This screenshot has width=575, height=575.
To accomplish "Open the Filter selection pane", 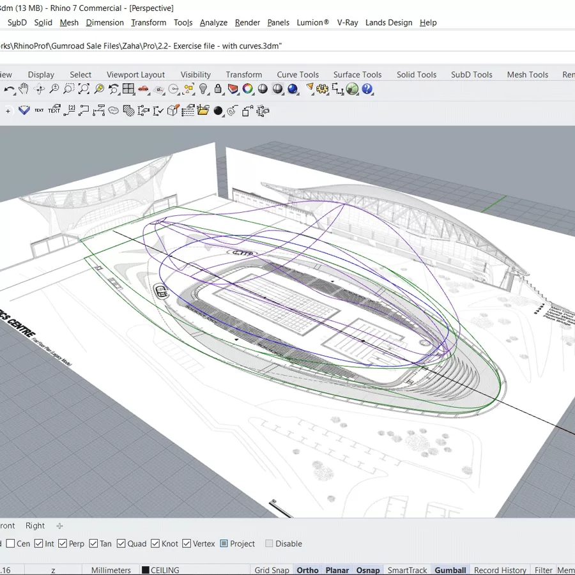I will 543,571.
